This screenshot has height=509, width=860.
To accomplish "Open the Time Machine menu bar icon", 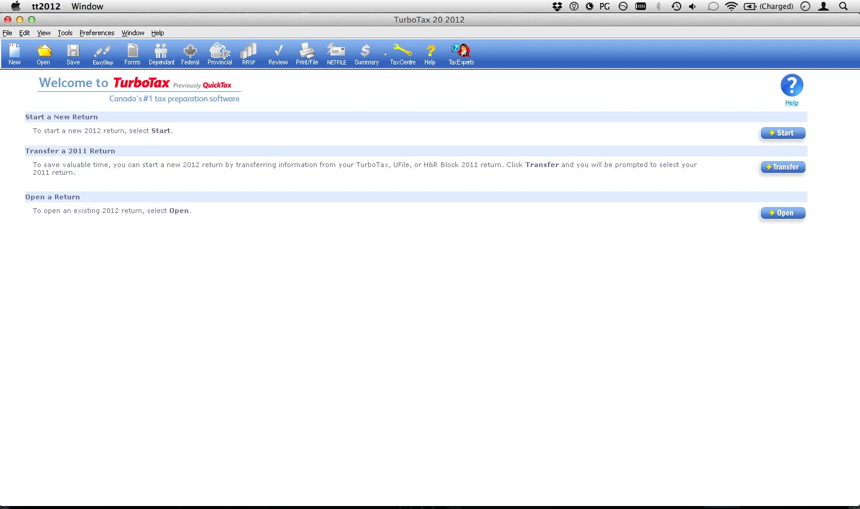I will point(676,6).
